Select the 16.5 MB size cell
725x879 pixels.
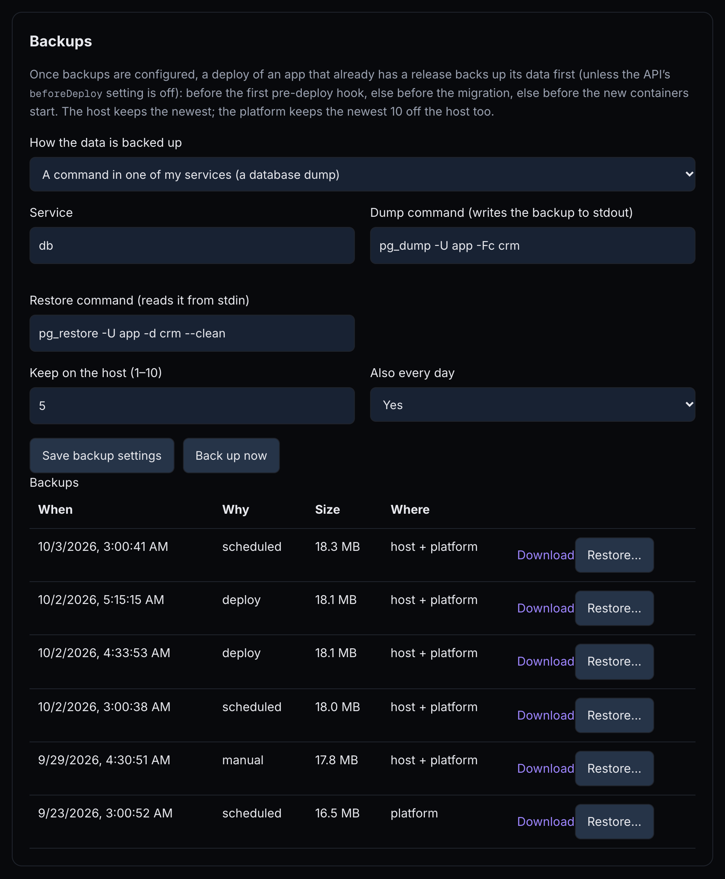(x=337, y=813)
